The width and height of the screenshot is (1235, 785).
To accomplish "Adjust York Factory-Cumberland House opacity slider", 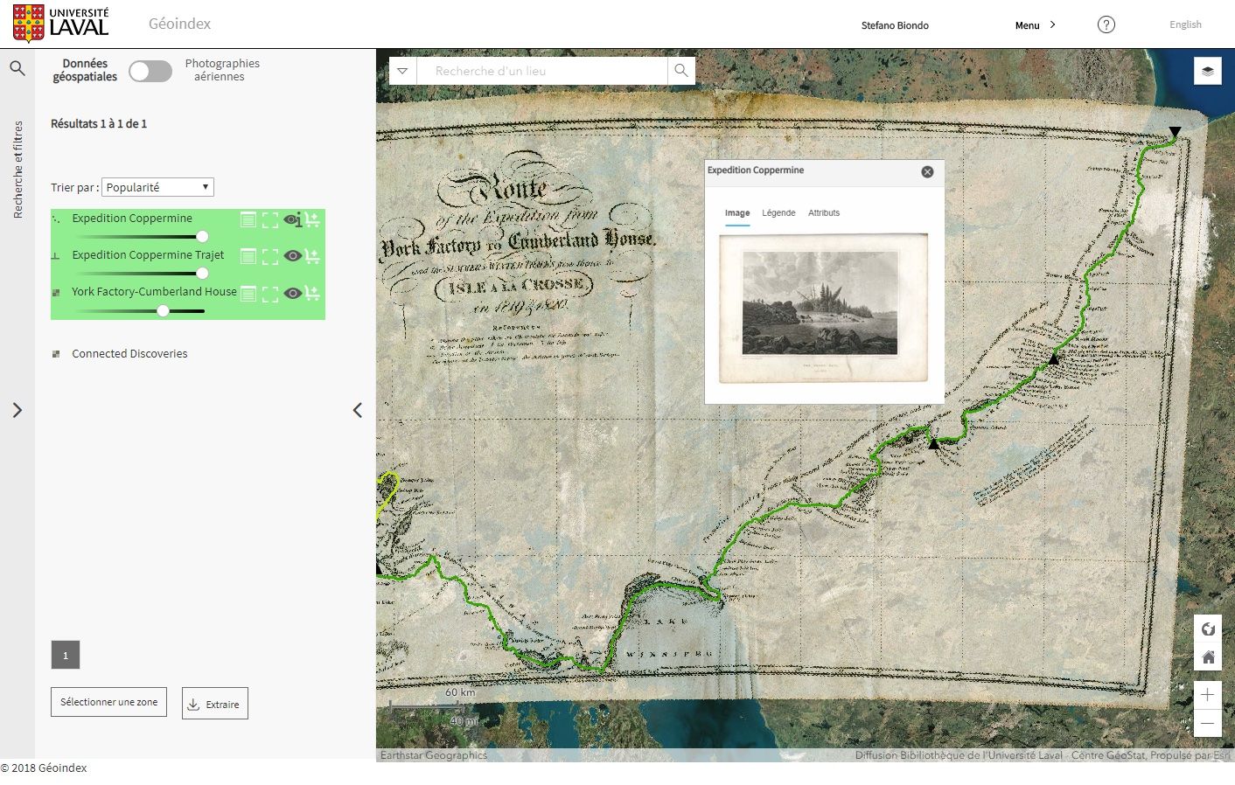I will (163, 310).
